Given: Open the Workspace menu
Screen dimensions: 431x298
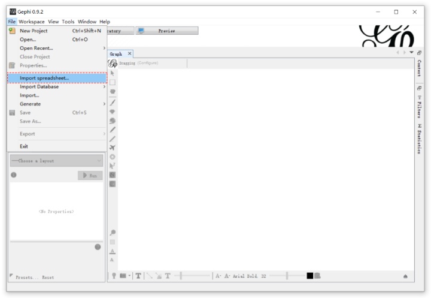Looking at the screenshot, I should pyautogui.click(x=32, y=22).
